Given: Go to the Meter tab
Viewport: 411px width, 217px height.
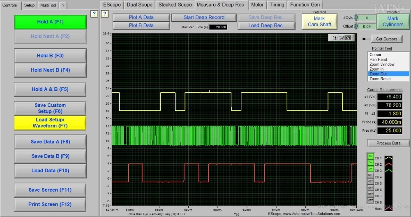Looking at the screenshot, I should pos(257,5).
